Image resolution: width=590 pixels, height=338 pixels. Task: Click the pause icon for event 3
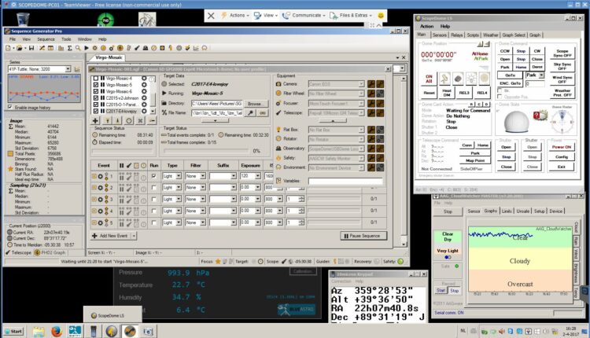(x=121, y=200)
